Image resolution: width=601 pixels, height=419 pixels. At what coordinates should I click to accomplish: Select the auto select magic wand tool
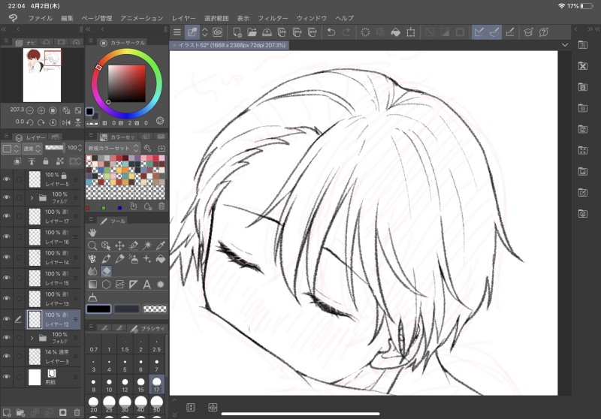(146, 246)
